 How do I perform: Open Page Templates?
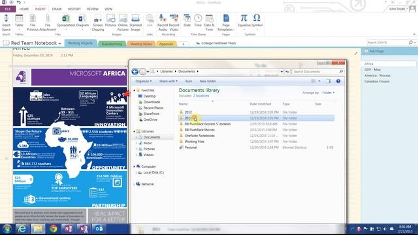click(x=226, y=23)
